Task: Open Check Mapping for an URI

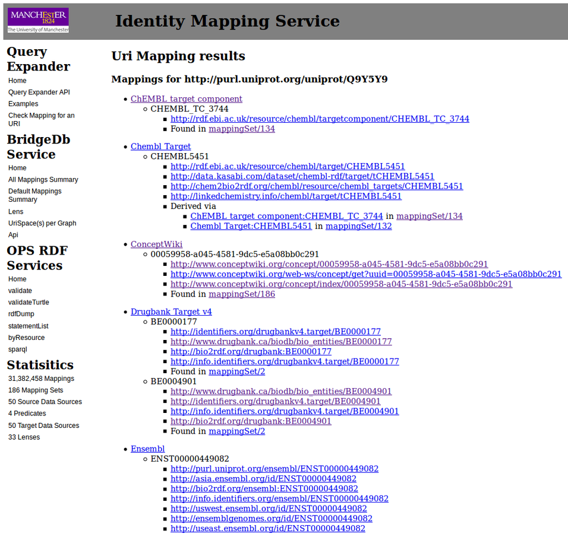Action: pos(42,119)
